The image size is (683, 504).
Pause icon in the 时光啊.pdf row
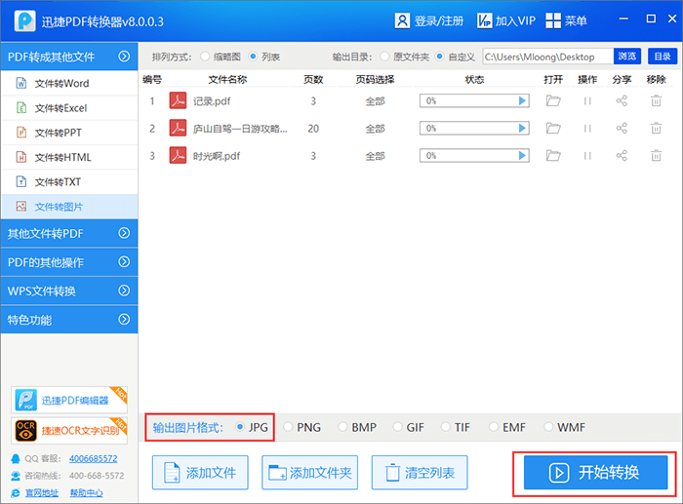coord(587,156)
